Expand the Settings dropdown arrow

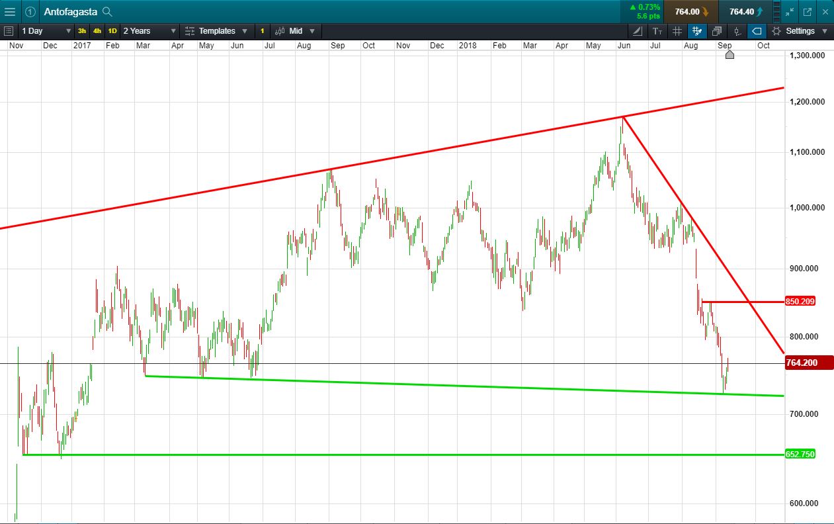[x=824, y=31]
